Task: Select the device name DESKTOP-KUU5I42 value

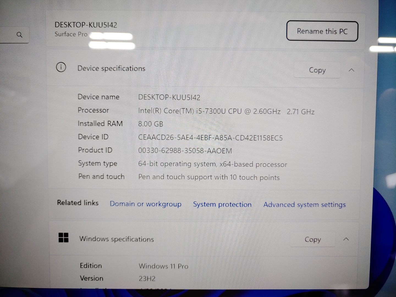Action: click(169, 97)
